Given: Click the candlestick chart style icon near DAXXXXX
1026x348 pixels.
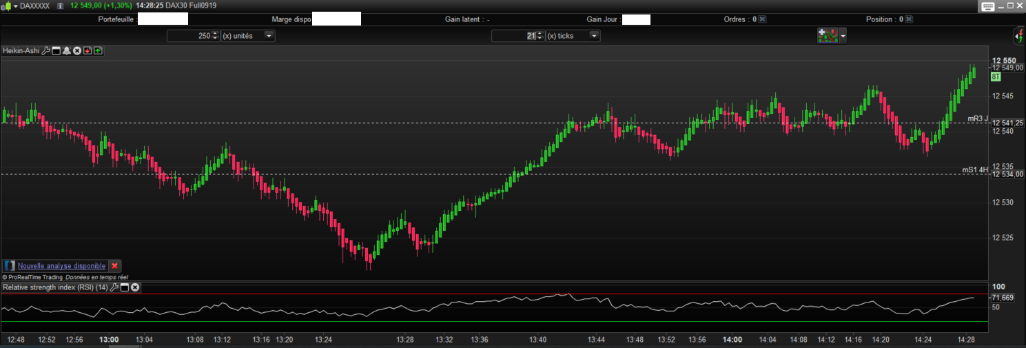Looking at the screenshot, I should (6, 6).
